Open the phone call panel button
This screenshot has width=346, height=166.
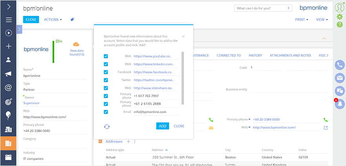[340, 65]
